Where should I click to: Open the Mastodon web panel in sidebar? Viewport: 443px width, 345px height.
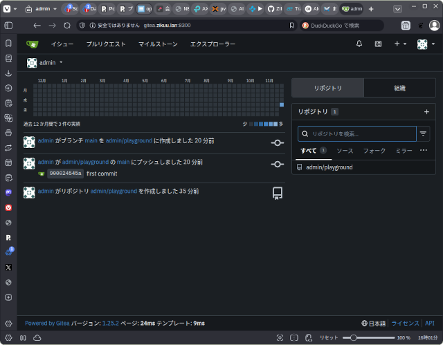pos(8,192)
